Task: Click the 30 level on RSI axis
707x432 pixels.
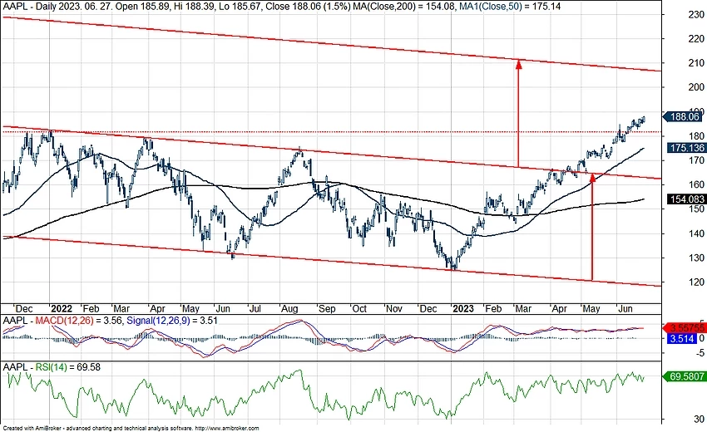Action: point(700,420)
